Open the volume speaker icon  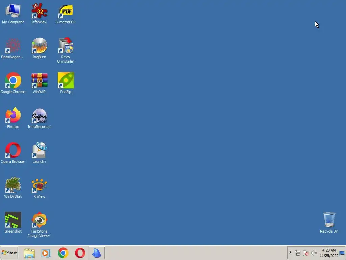pyautogui.click(x=314, y=253)
